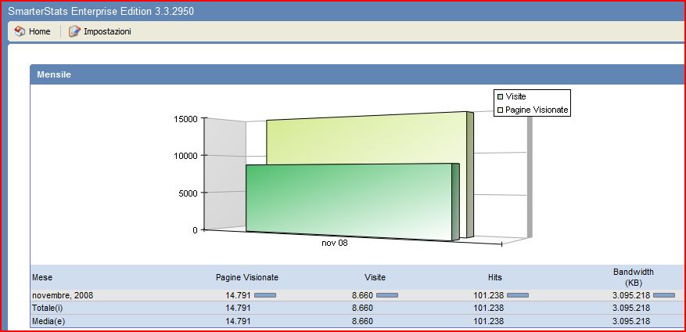
Task: Click 101.238 in novembre, 2008 row
Action: click(x=488, y=295)
